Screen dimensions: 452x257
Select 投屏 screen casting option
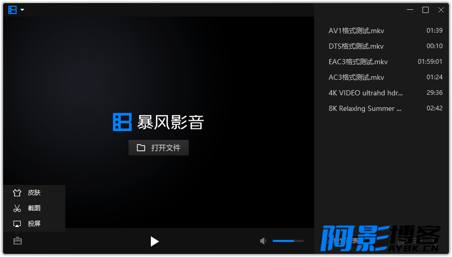(34, 224)
